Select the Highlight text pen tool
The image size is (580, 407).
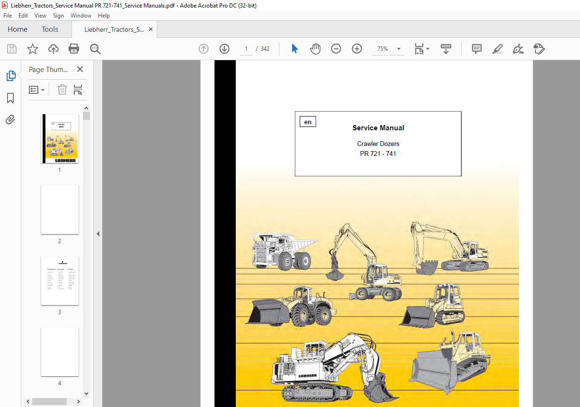tap(497, 49)
